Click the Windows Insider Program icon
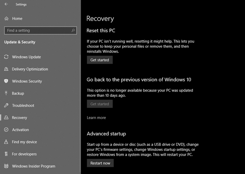Viewport: 245px width, 174px height. coord(6,166)
